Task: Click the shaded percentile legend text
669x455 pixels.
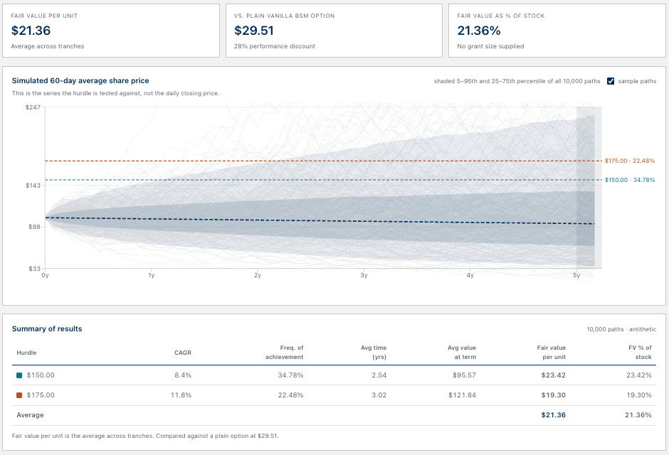Action: click(x=517, y=81)
